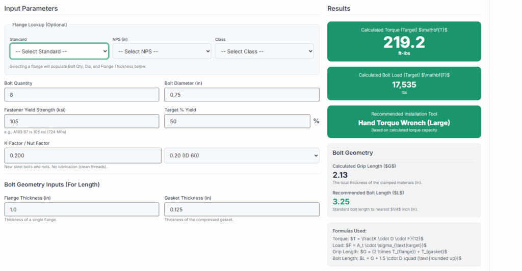Screen dimensions: 522x271
Task: Click the 'New steel bolts and nuts' description
Action: 56,167
